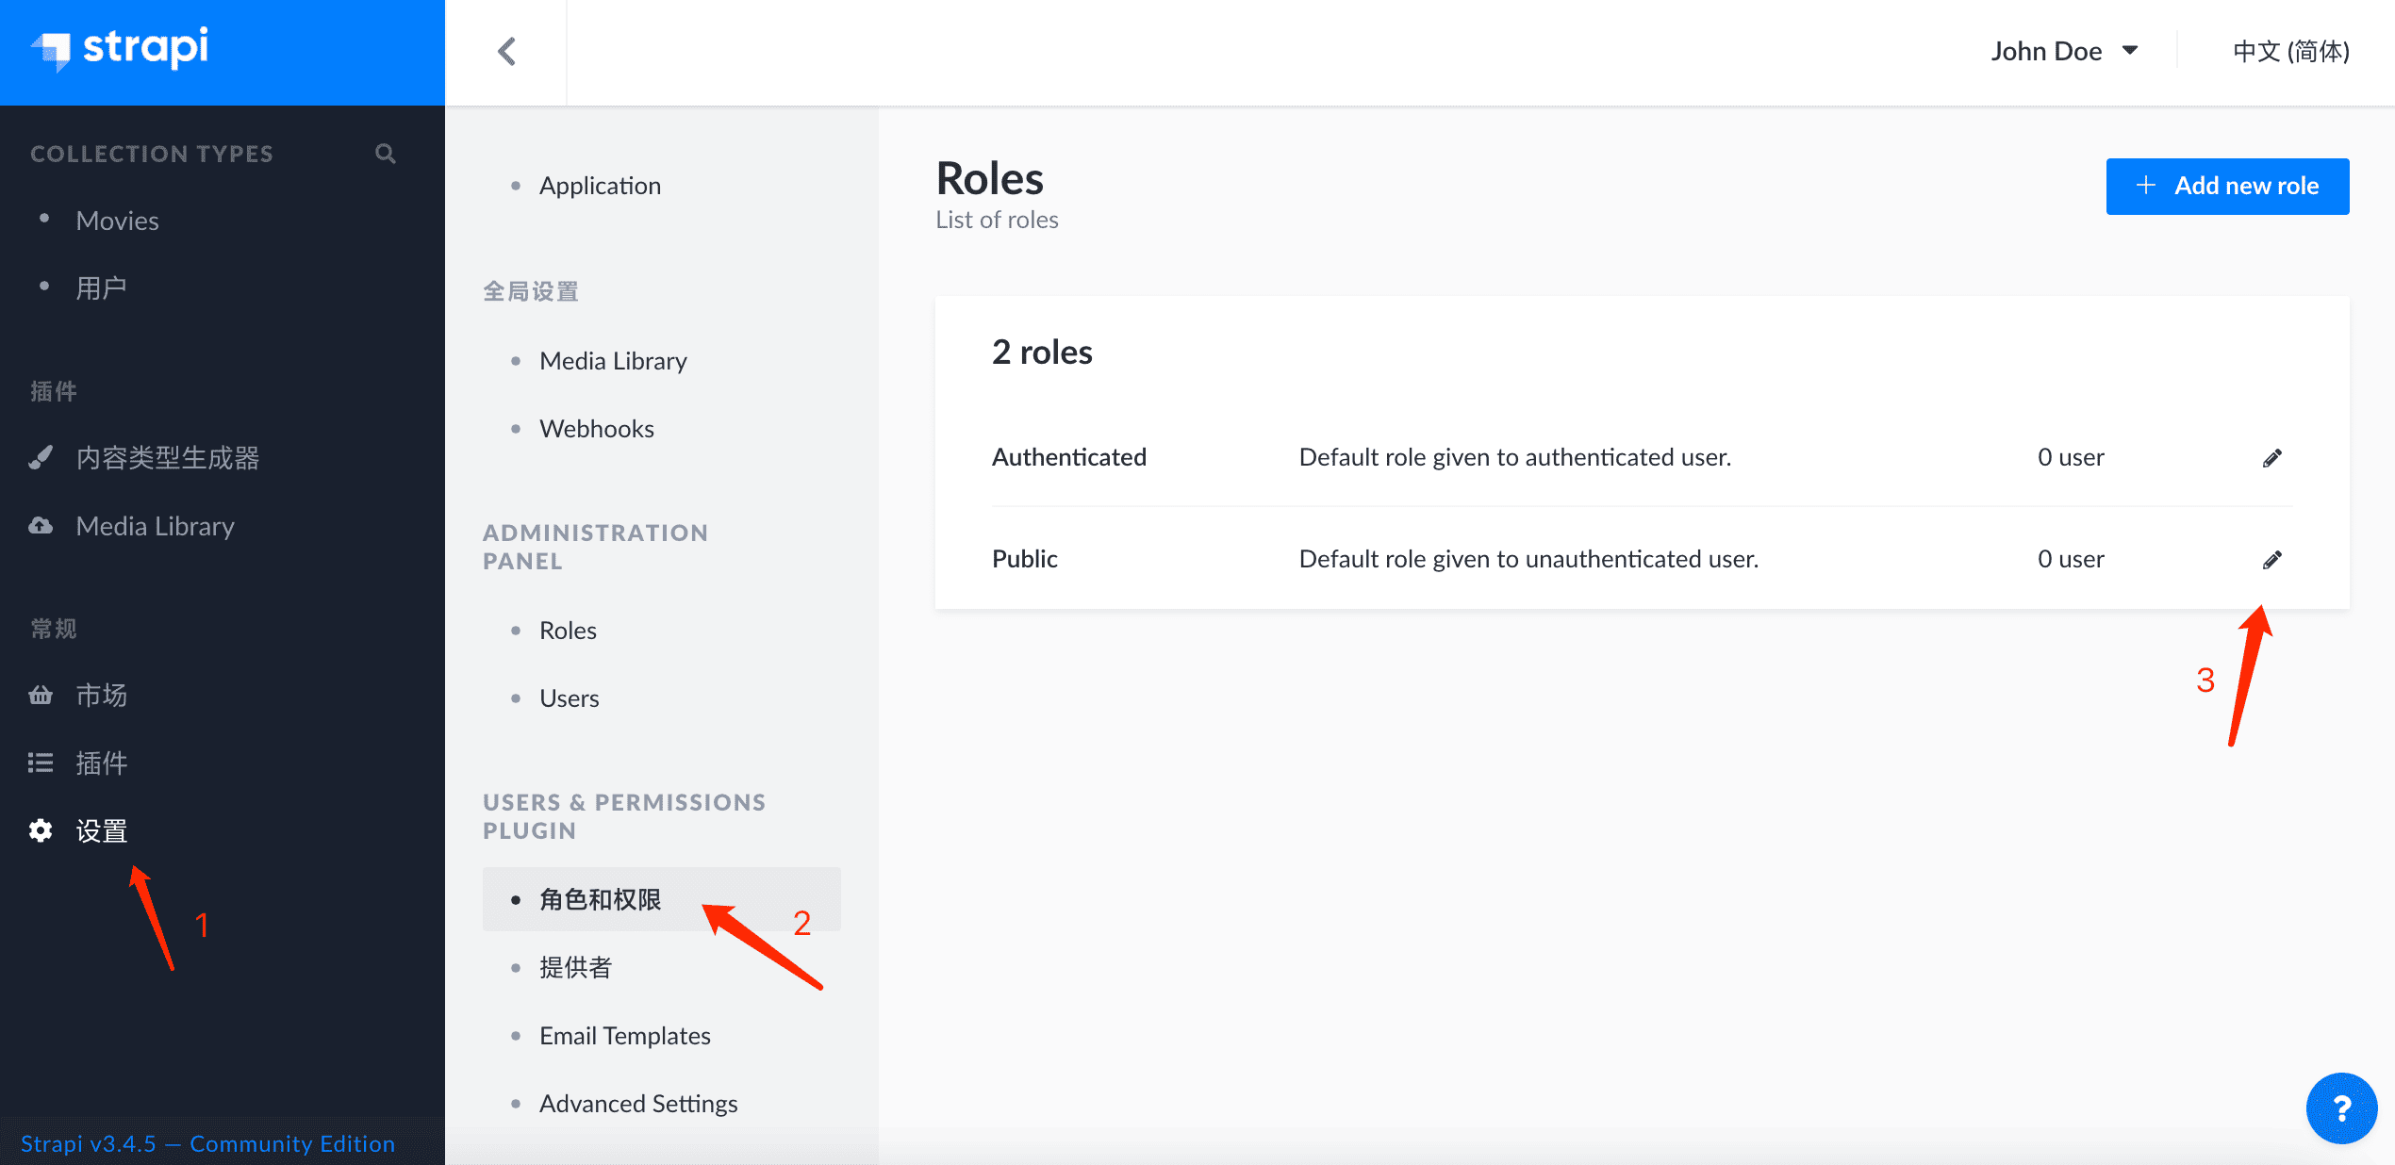
Task: Open 市场 marketplace from sidebar
Action: (101, 696)
